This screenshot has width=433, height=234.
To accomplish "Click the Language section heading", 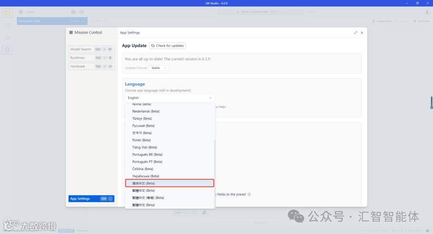I will click(135, 84).
